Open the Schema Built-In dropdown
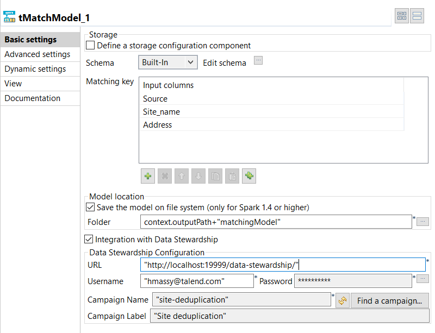Viewport: 435px width, 333px height. 167,62
